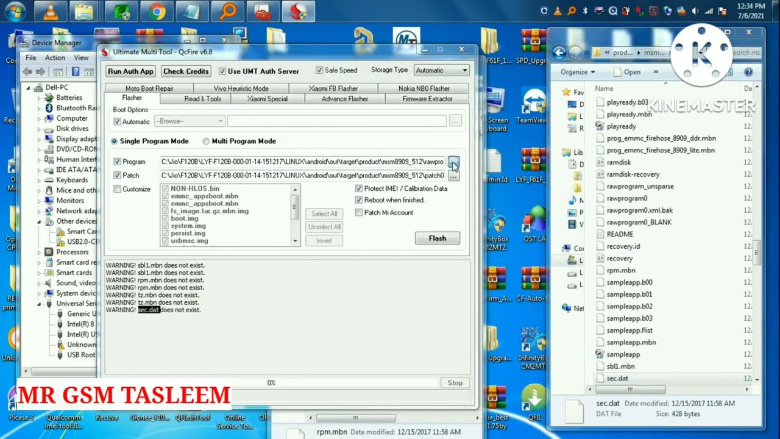This screenshot has height=439, width=780.
Task: Switch to the UMT QcFire taskbar button
Action: click(x=299, y=10)
